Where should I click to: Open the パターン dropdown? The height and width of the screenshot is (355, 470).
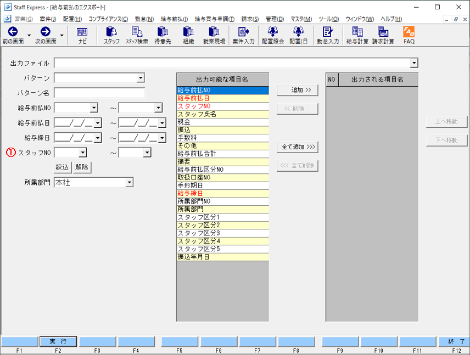click(x=141, y=78)
